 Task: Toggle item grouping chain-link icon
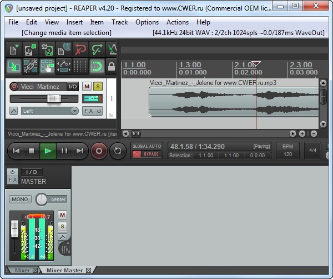pyautogui.click(x=30, y=67)
